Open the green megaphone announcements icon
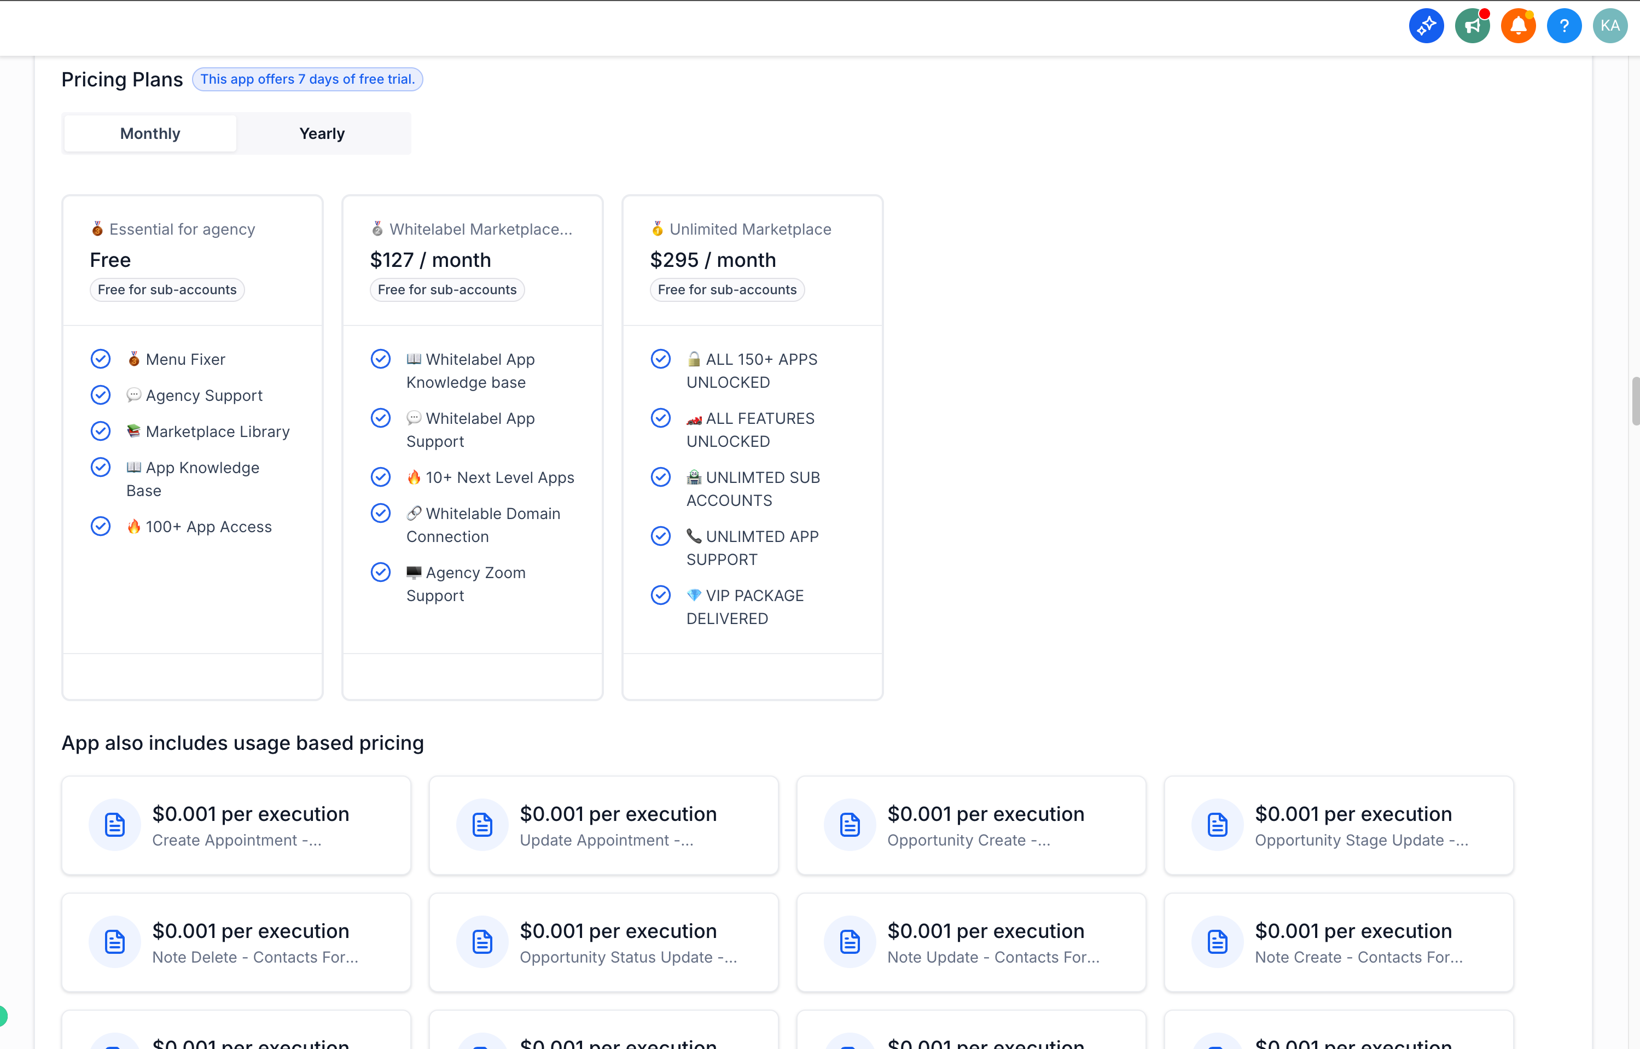This screenshot has height=1049, width=1640. tap(1472, 26)
